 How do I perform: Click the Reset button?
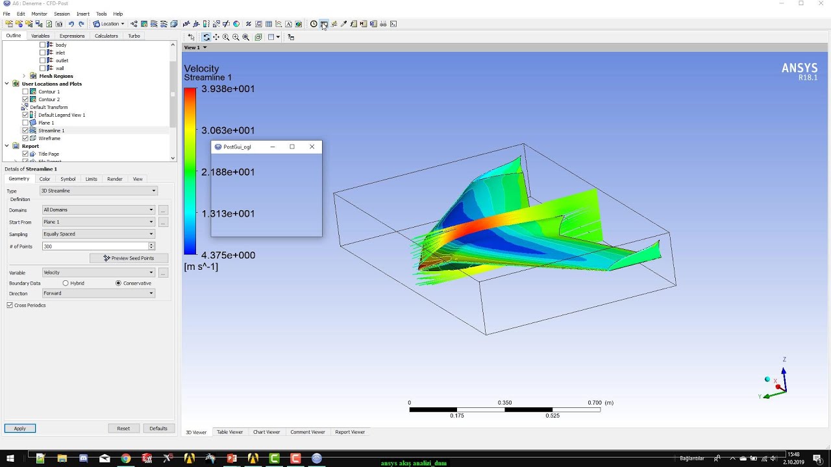[123, 428]
